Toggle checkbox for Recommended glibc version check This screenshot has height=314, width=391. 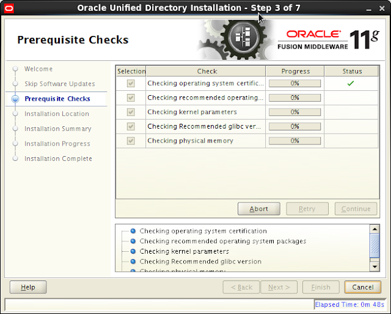coord(131,126)
